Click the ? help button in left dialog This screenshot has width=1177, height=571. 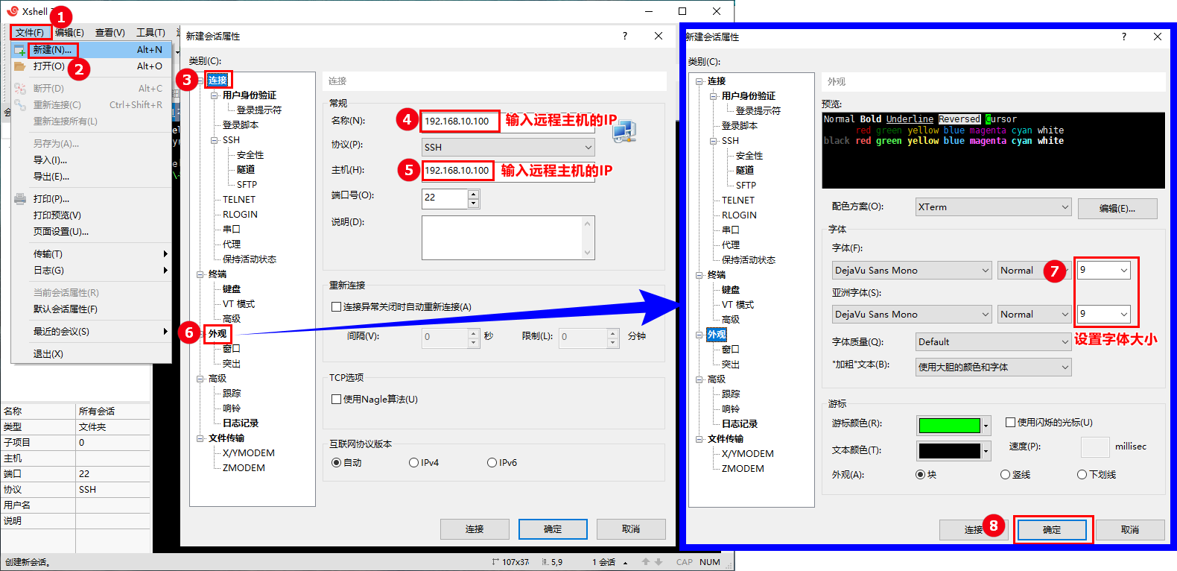[624, 36]
